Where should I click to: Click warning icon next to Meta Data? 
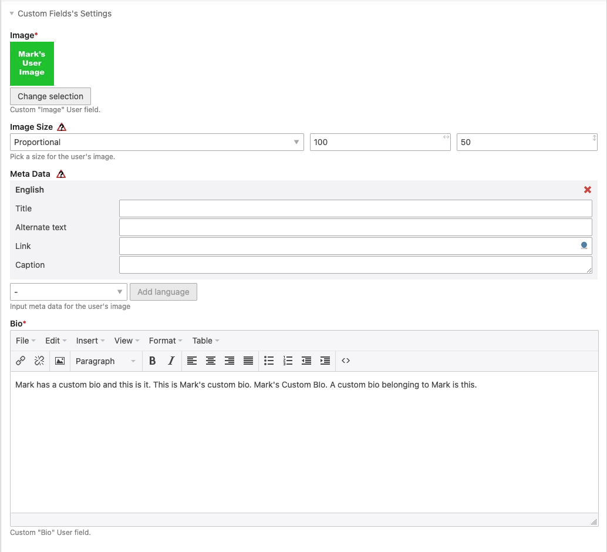[x=61, y=174]
